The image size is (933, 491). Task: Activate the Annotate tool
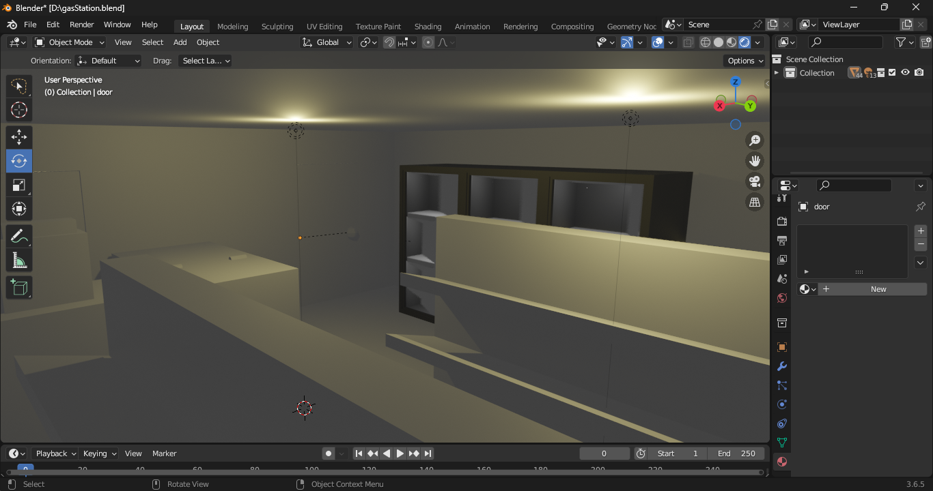pos(19,237)
